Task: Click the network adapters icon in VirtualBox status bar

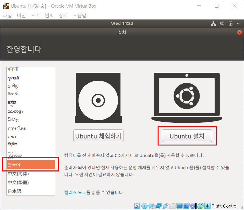Action: pos(159,206)
